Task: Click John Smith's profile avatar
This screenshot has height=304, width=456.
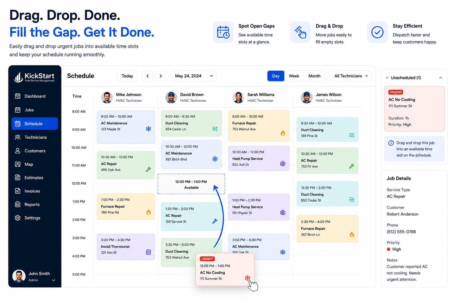Action: (19, 276)
